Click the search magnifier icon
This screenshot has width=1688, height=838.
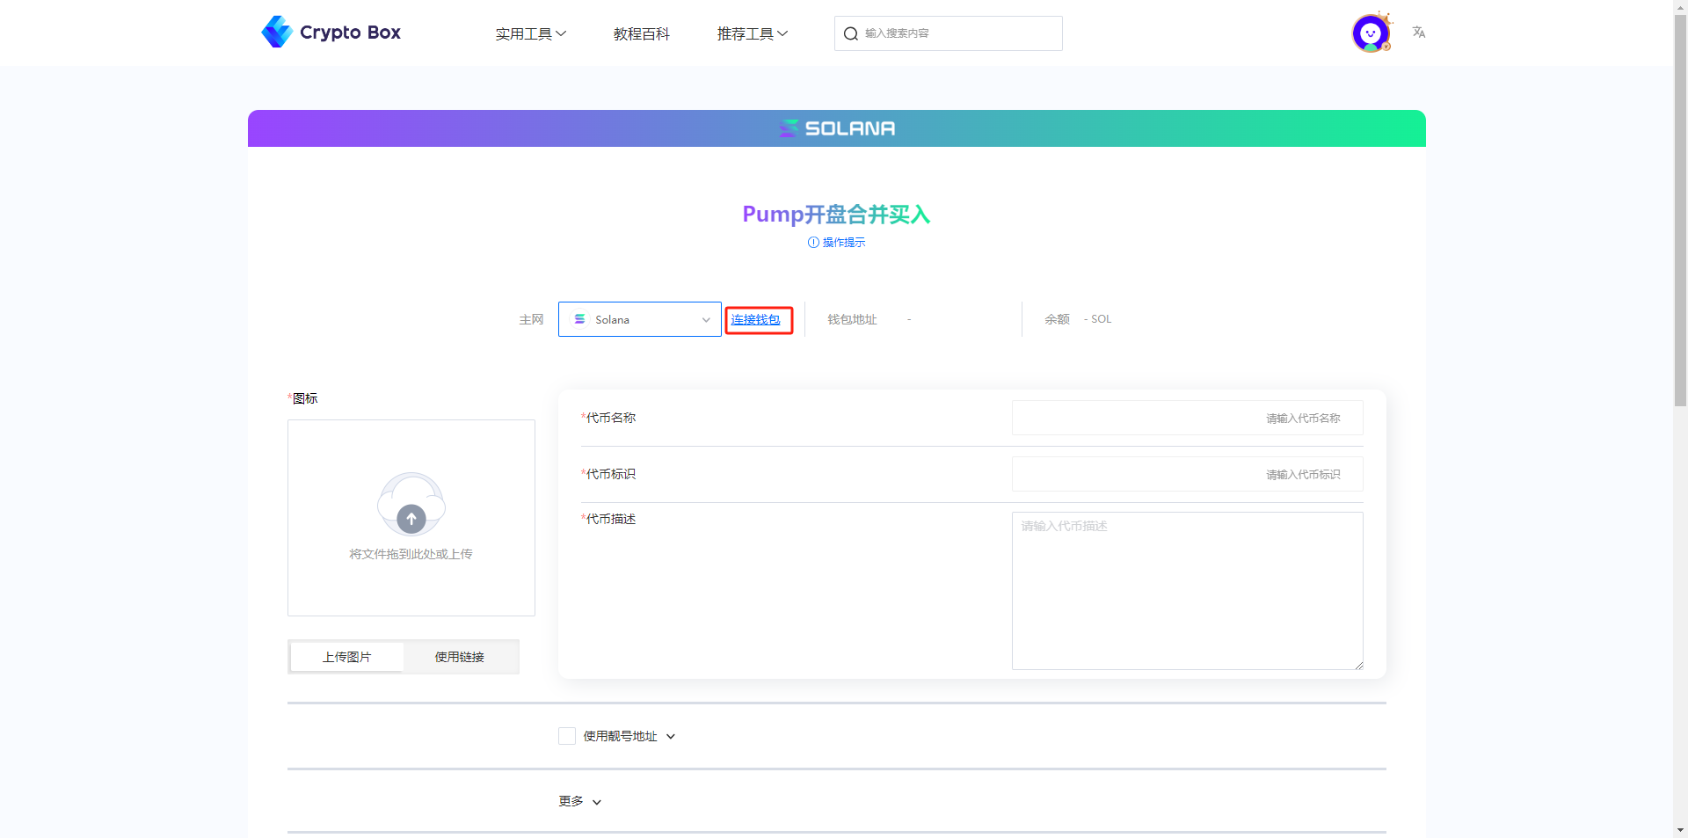850,33
